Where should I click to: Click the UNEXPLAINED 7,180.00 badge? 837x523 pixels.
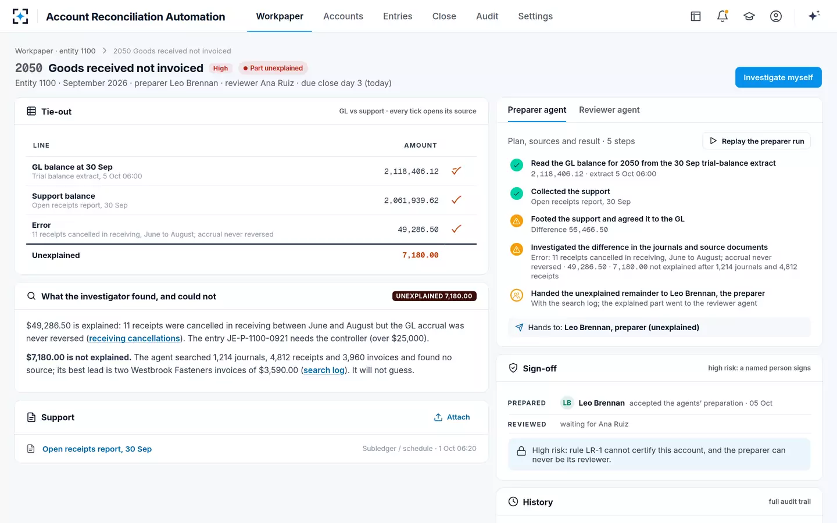(434, 296)
